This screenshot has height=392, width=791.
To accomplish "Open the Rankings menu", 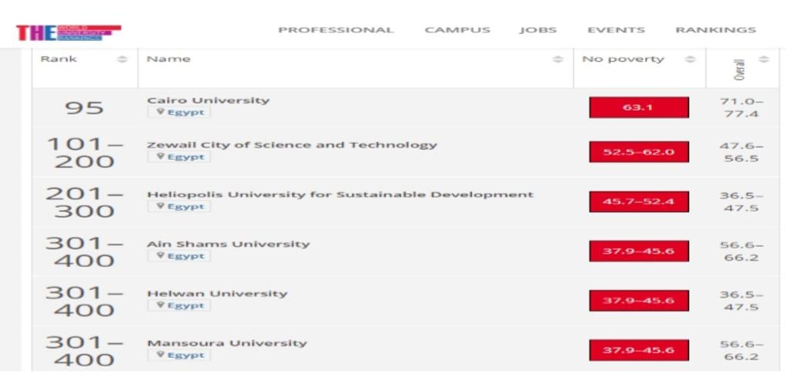I will pyautogui.click(x=715, y=30).
